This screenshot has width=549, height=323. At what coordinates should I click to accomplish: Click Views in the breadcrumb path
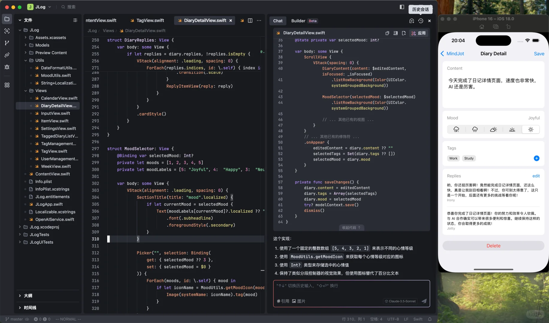tap(108, 31)
